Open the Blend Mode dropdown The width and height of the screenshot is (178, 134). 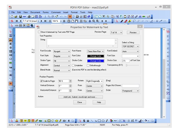62,70
